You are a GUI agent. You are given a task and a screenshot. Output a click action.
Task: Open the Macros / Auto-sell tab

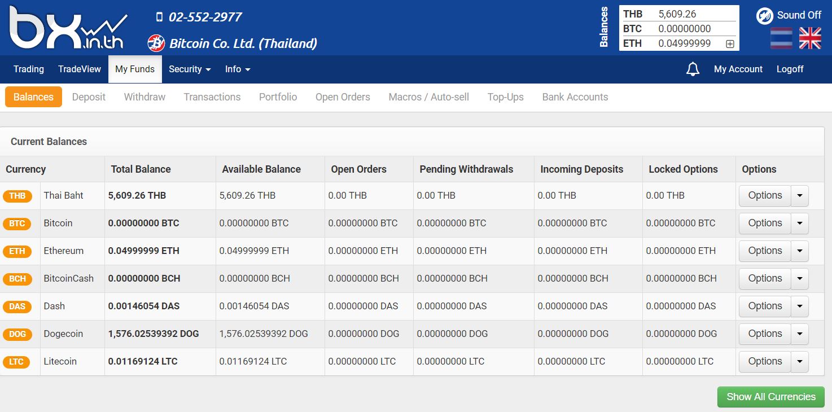point(429,97)
